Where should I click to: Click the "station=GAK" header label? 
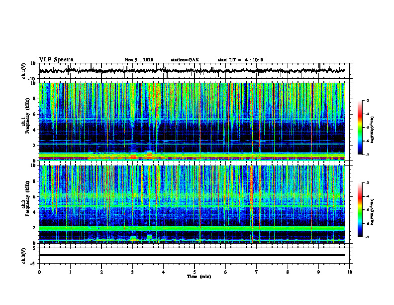click(185, 60)
